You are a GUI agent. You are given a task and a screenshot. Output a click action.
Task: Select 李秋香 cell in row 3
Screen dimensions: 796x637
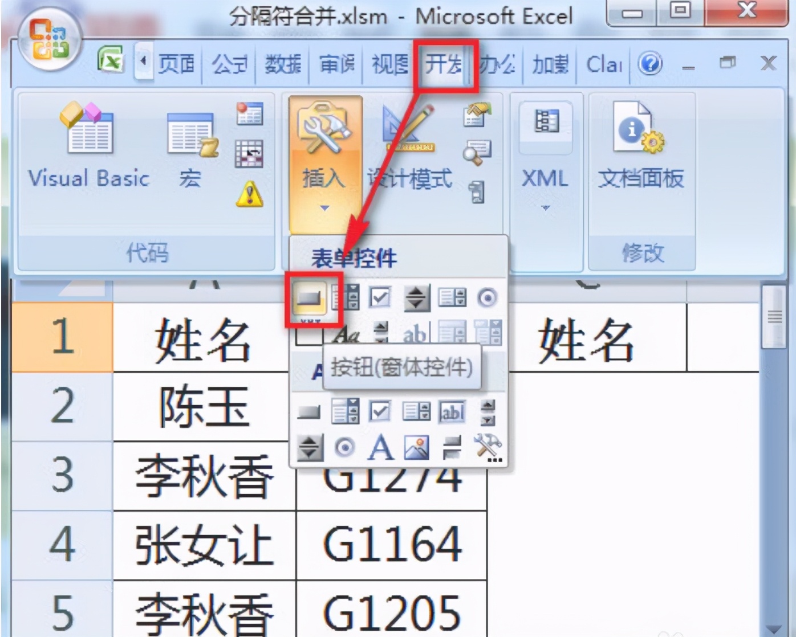pos(204,476)
